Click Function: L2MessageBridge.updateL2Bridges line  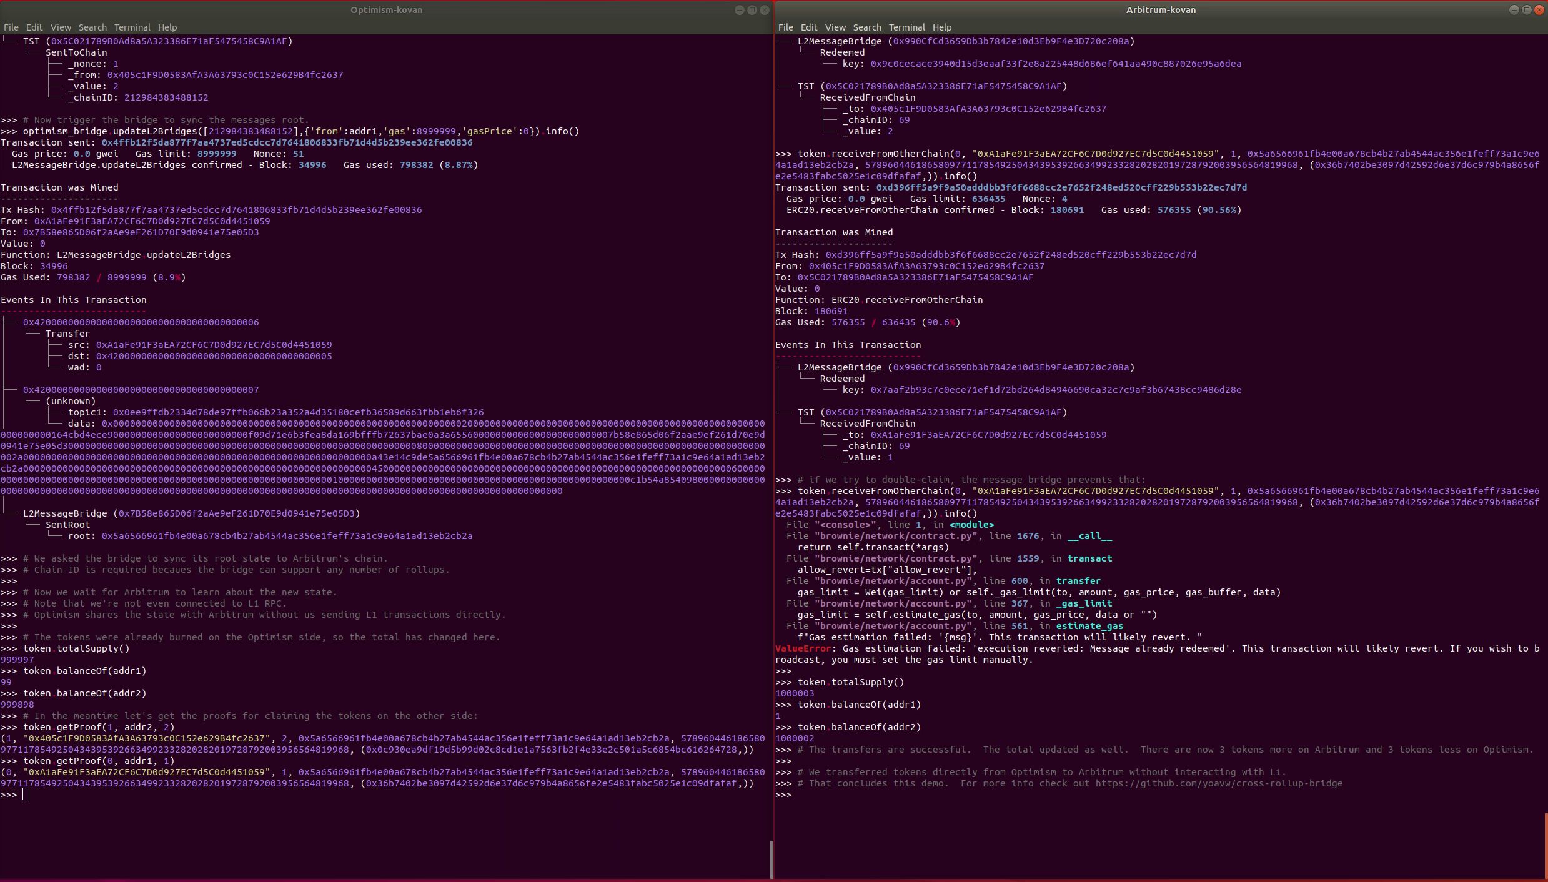[116, 255]
